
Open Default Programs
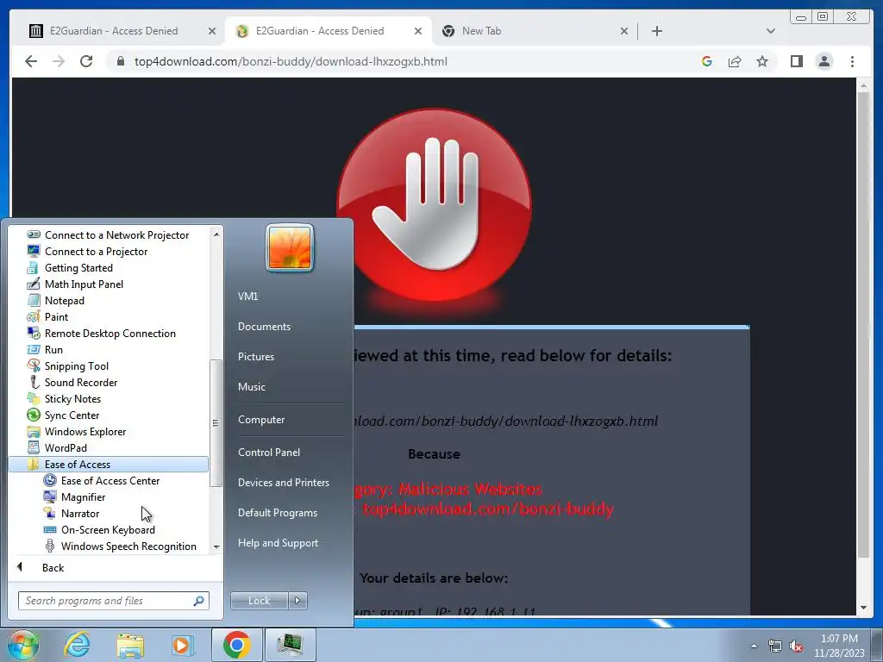(x=277, y=513)
